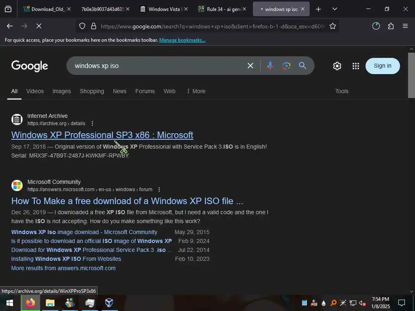The height and width of the screenshot is (311, 415).
Task: Open More results from answers.microsoft.com
Action: pyautogui.click(x=63, y=268)
